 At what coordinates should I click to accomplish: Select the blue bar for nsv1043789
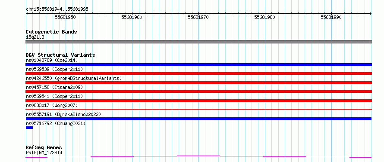click(x=198, y=64)
